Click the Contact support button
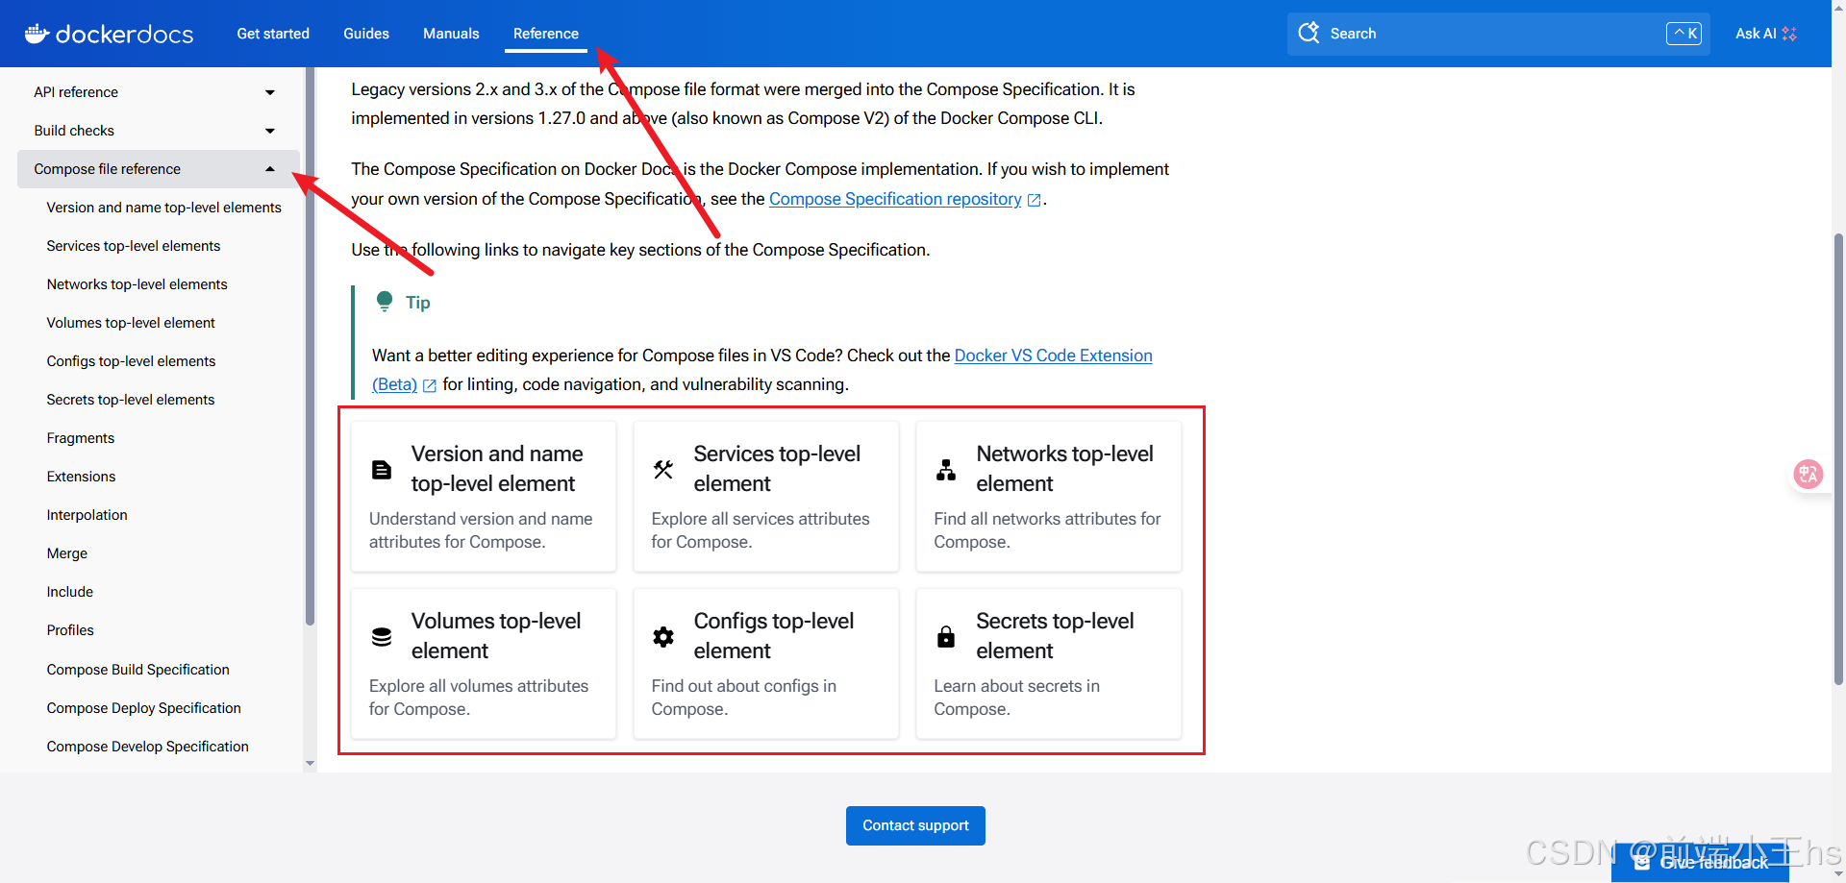The height and width of the screenshot is (883, 1846). tap(914, 825)
